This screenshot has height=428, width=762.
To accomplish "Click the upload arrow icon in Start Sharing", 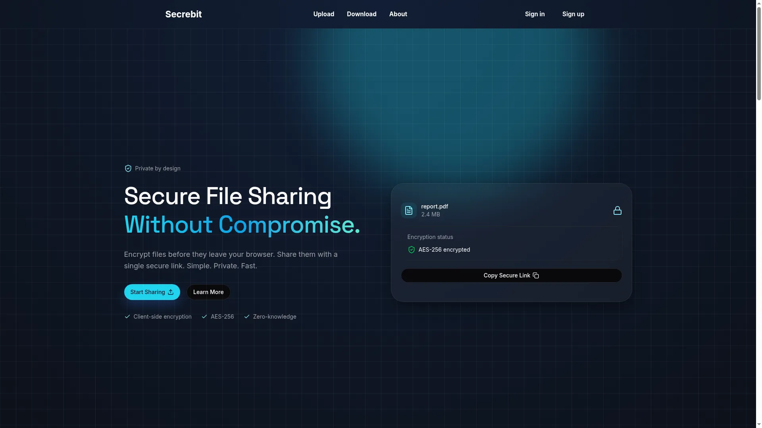I will 171,292.
